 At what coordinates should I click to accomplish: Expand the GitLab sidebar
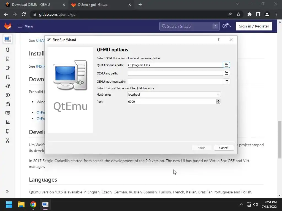7,191
